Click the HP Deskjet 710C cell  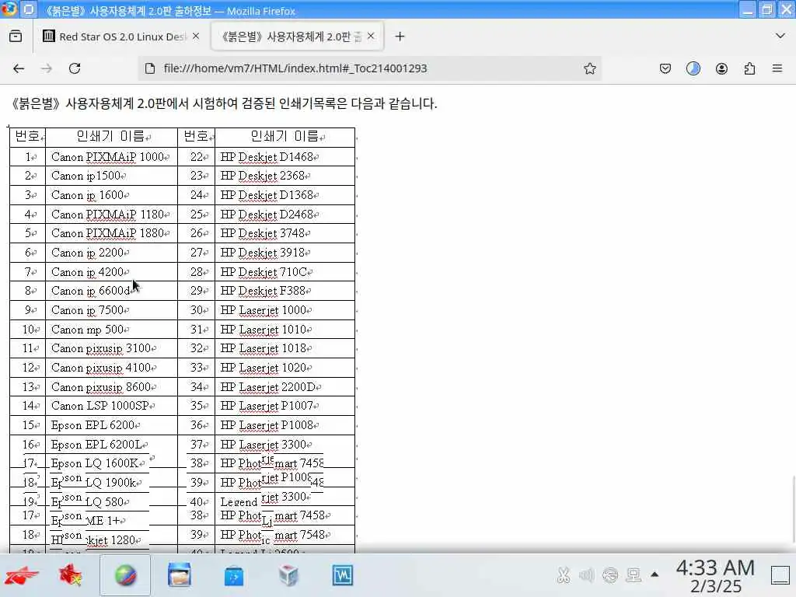(285, 271)
